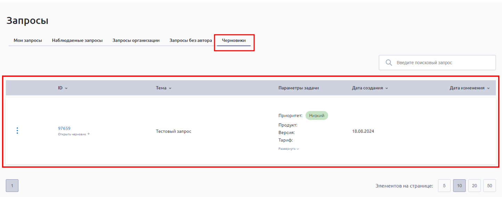Sort by Тема column arrow

(170, 88)
